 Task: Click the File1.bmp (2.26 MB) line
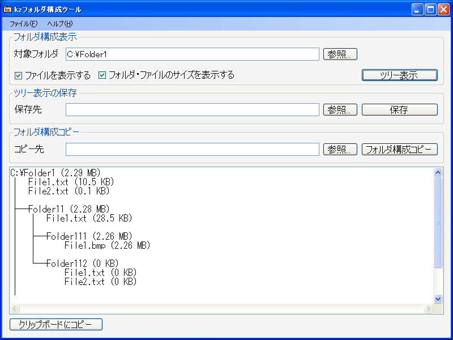tap(107, 245)
